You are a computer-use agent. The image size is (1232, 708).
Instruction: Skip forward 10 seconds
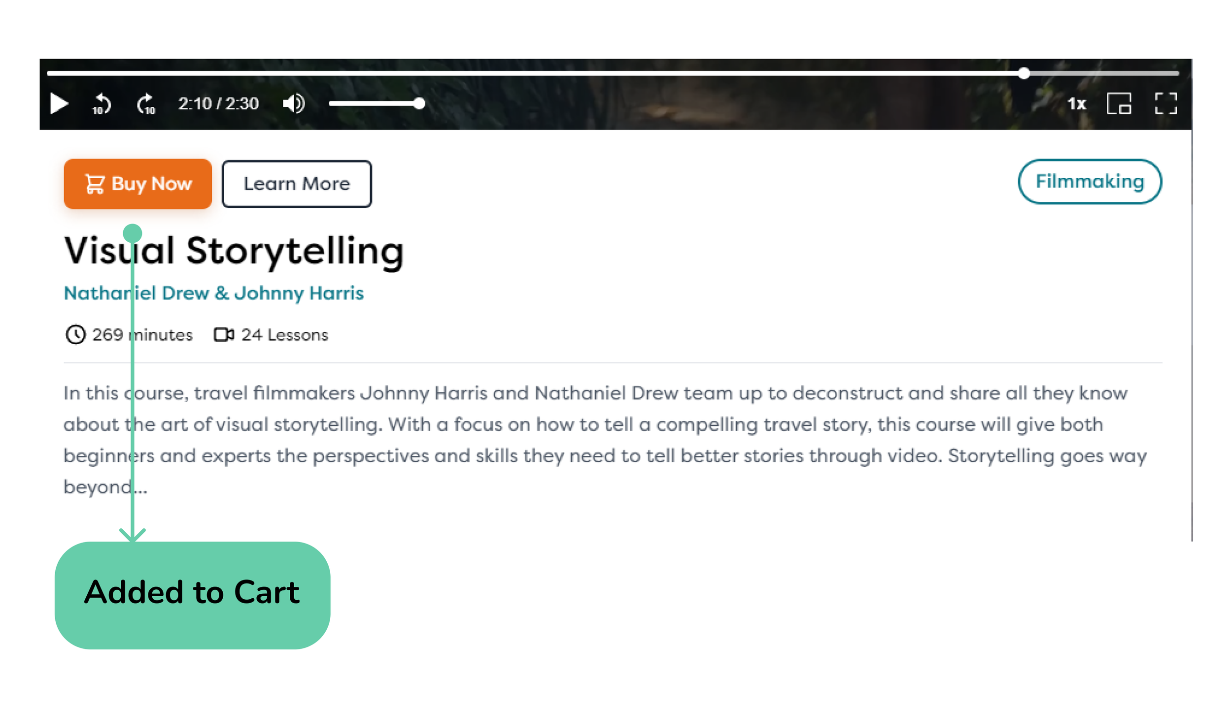coord(146,104)
